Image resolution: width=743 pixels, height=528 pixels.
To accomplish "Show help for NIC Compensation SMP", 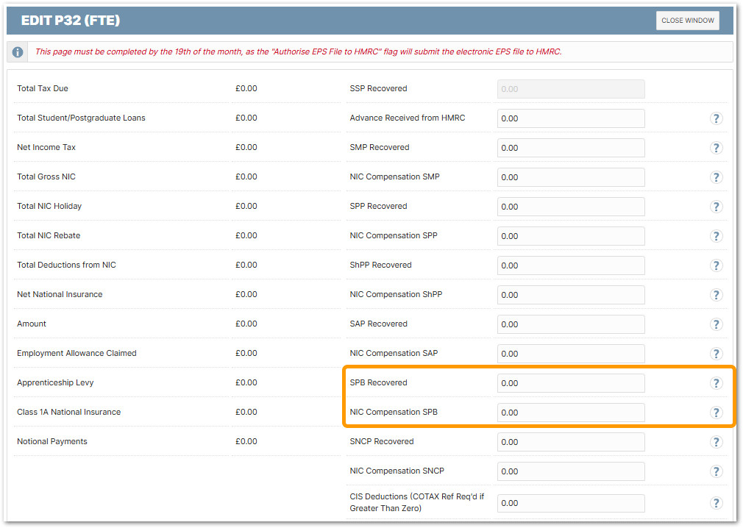I will (x=716, y=177).
